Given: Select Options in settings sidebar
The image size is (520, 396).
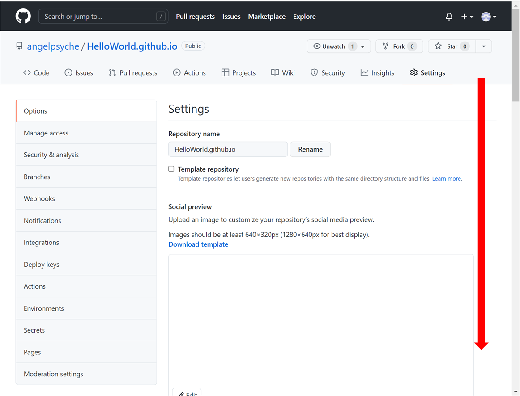Looking at the screenshot, I should pos(86,111).
